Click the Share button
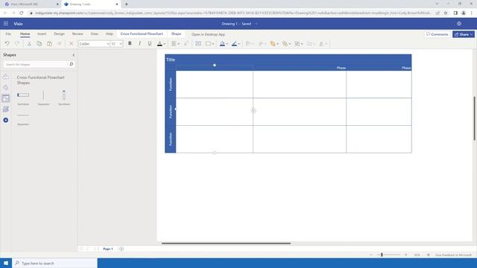The height and width of the screenshot is (268, 477). (464, 34)
